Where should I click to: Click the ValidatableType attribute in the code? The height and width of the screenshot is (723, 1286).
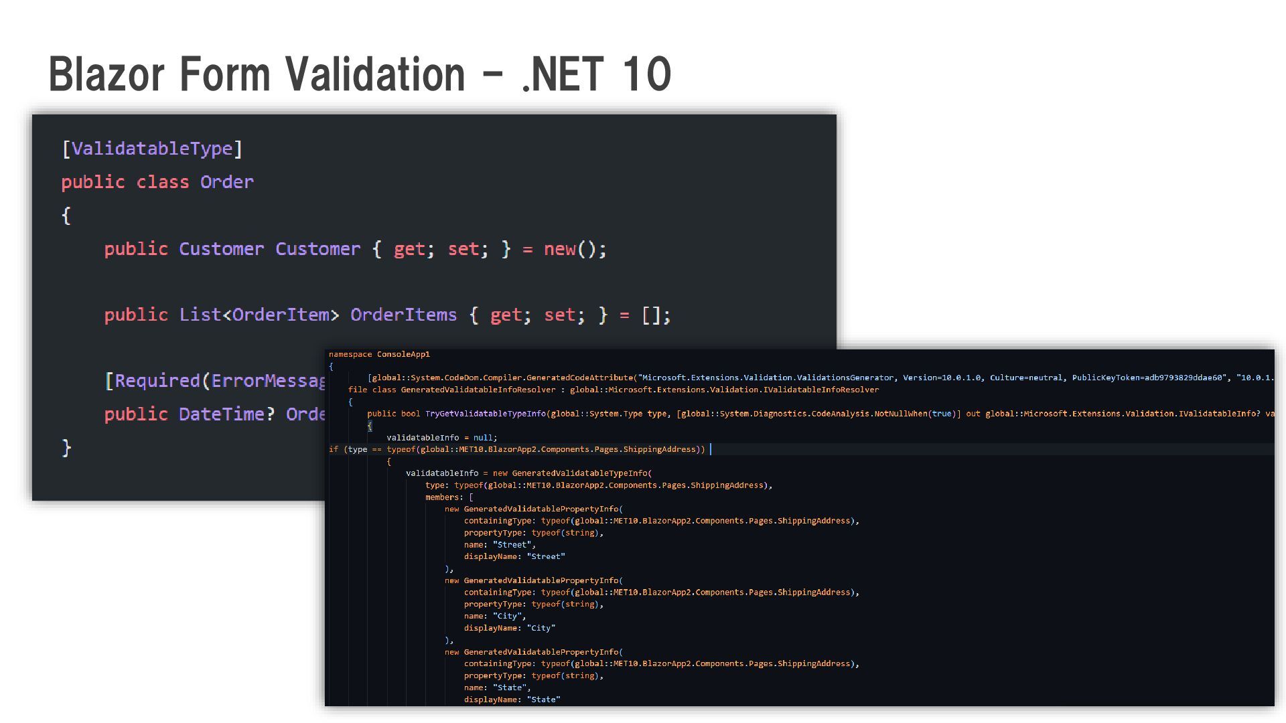click(x=152, y=149)
